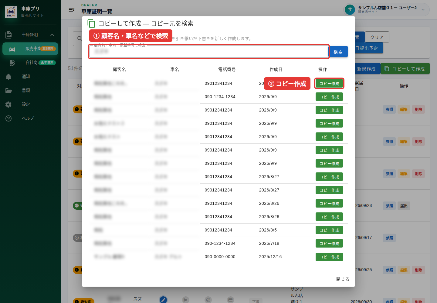Click コピー作成 for the 2026/7/18 row
This screenshot has height=303, width=437.
(329, 244)
